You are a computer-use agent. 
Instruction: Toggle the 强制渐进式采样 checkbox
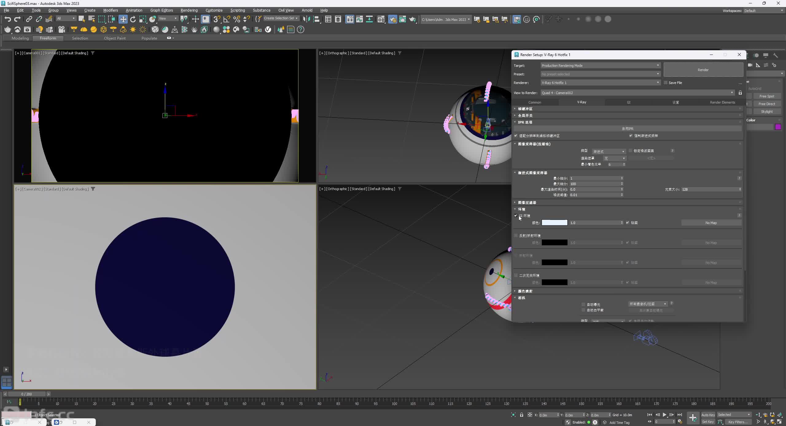(631, 135)
